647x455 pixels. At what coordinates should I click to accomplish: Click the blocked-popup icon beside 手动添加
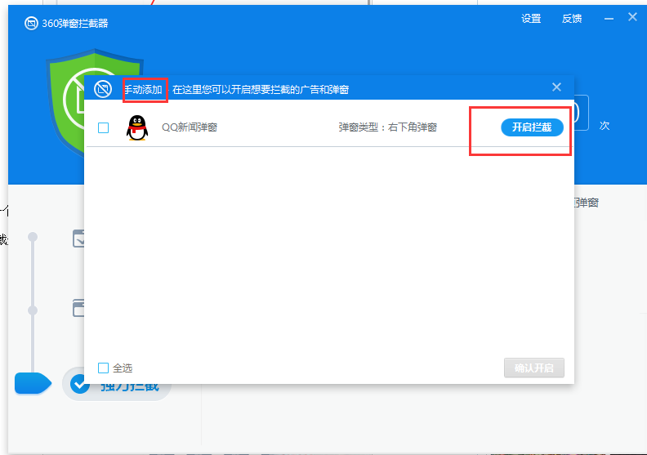point(103,88)
